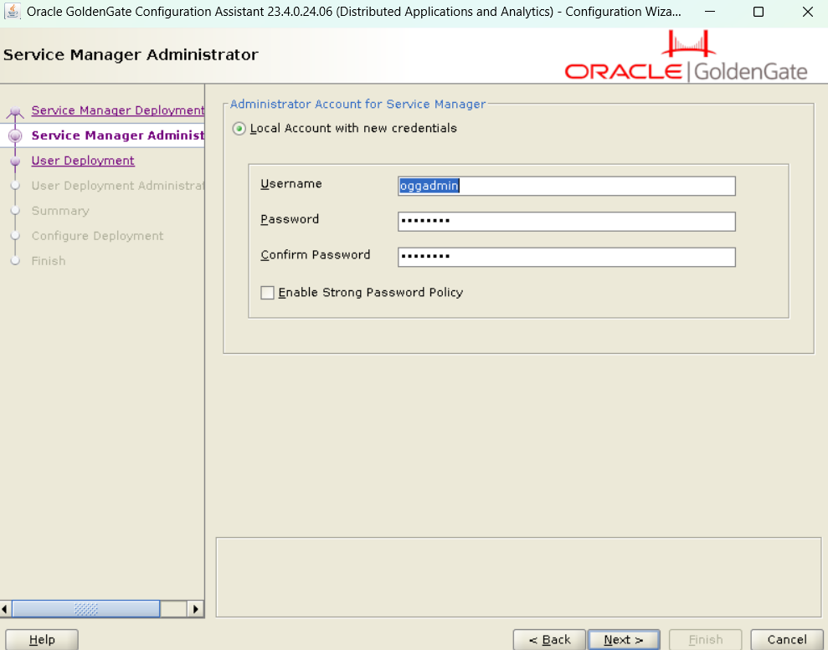This screenshot has height=650, width=828.
Task: Click the empty message area panel
Action: click(518, 577)
